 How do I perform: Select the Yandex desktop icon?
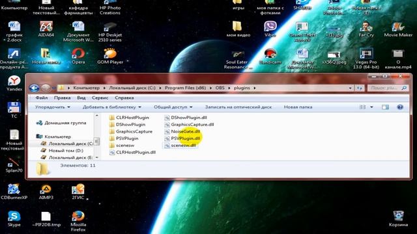click(x=14, y=83)
